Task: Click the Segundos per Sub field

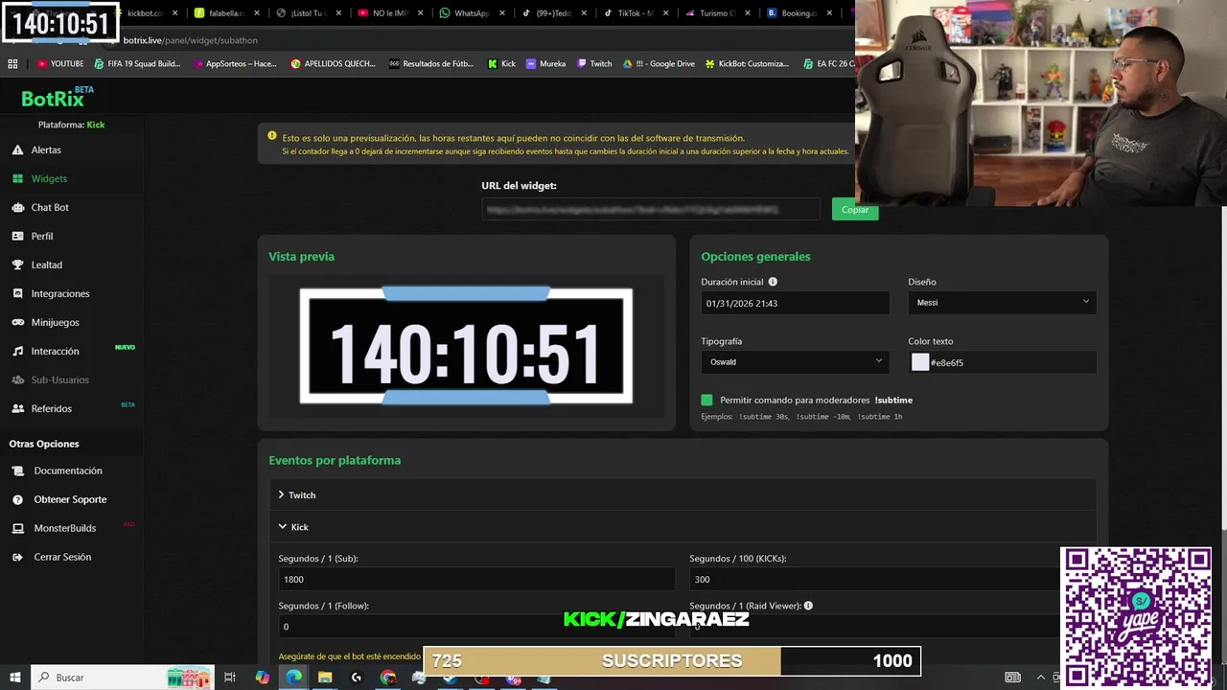Action: coord(476,579)
